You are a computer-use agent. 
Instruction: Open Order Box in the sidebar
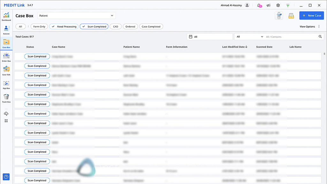pos(6,57)
